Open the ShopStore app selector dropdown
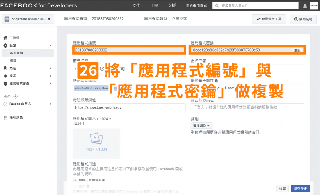Screen dimensions: 320x195 [28, 19]
